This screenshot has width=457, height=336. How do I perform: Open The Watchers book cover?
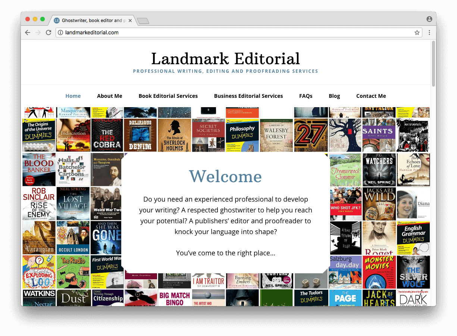coord(379,170)
